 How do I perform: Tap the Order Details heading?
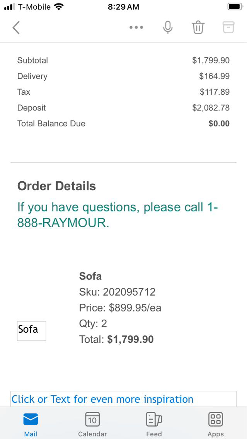tap(56, 186)
